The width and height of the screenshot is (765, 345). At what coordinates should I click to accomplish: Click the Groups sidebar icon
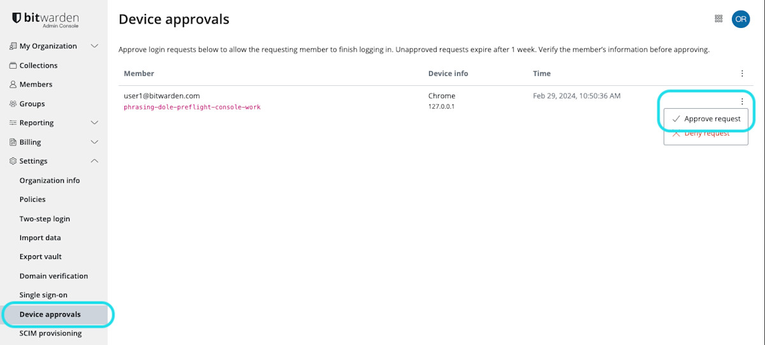(x=13, y=104)
